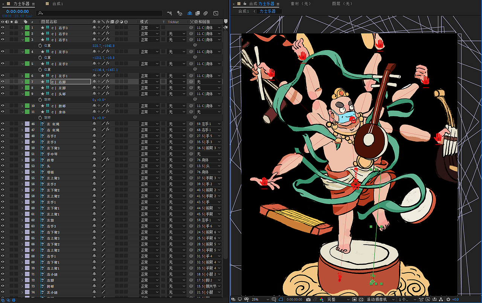The height and width of the screenshot is (303, 482).
Task: Toggle visibility of the 项链 layer
Action: (3, 172)
